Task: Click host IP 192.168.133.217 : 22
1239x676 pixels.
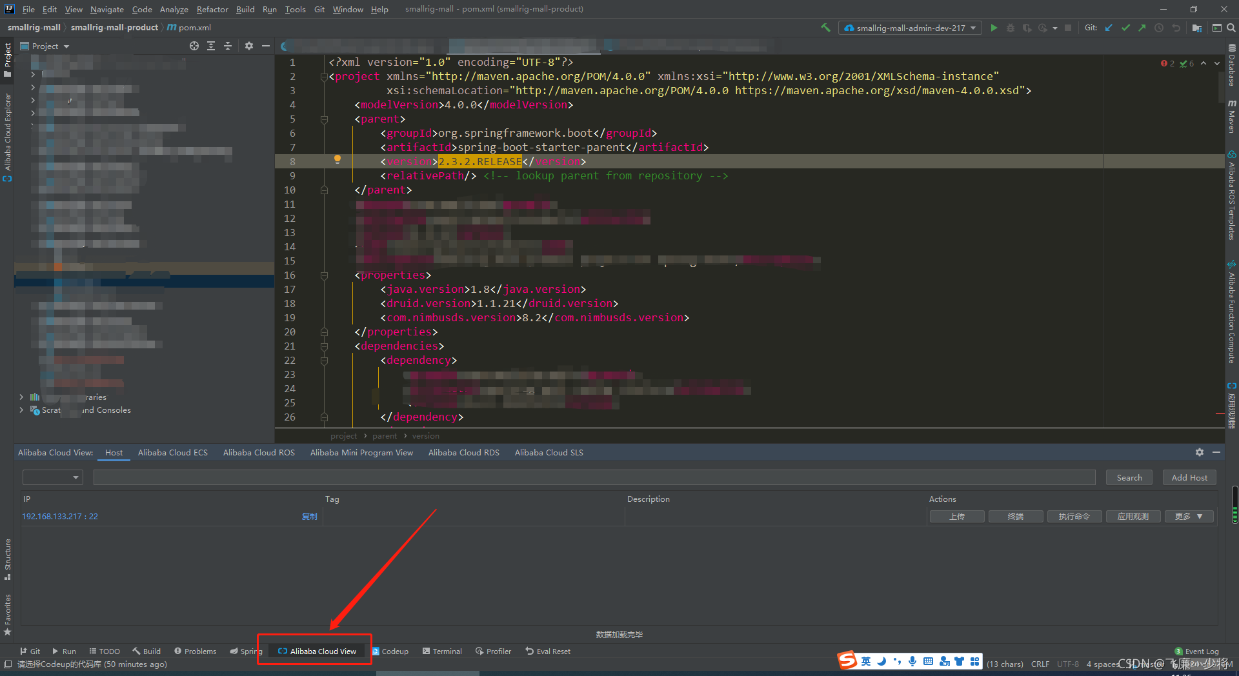Action: (x=60, y=516)
